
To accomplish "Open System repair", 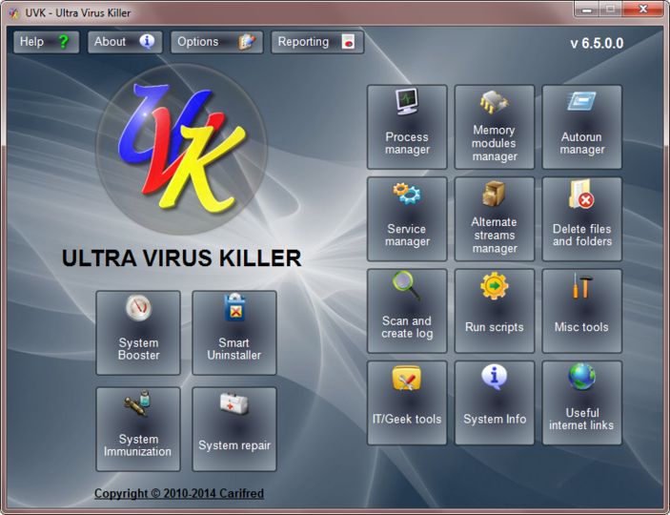I will click(x=234, y=429).
